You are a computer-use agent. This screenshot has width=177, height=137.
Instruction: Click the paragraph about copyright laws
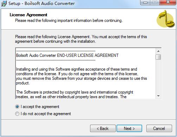(x=75, y=94)
